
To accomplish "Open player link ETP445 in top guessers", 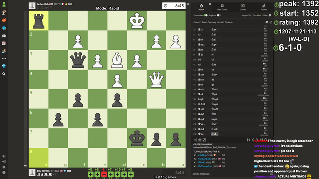I will 201,163.
